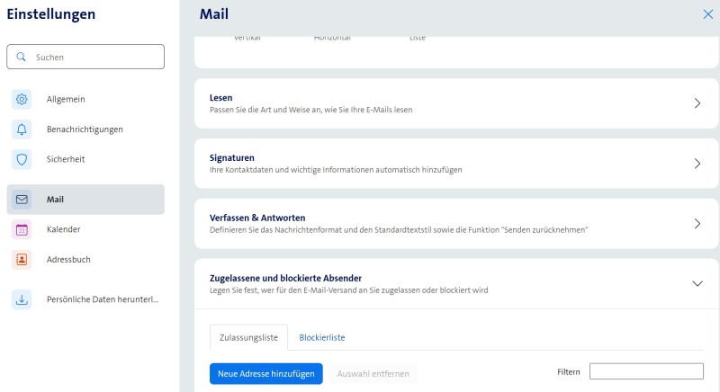Click the Kalender calendar icon
This screenshot has width=720, height=392.
tap(22, 229)
